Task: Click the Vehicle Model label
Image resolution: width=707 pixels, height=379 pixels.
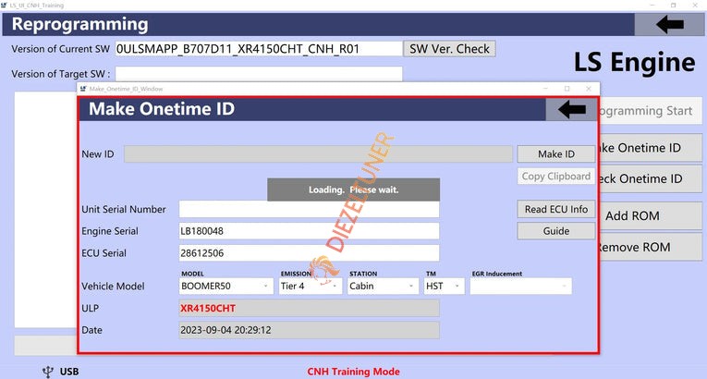Action: point(113,287)
